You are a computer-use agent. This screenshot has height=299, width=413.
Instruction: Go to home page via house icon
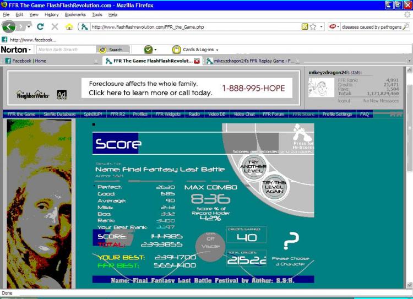pyautogui.click(x=69, y=26)
